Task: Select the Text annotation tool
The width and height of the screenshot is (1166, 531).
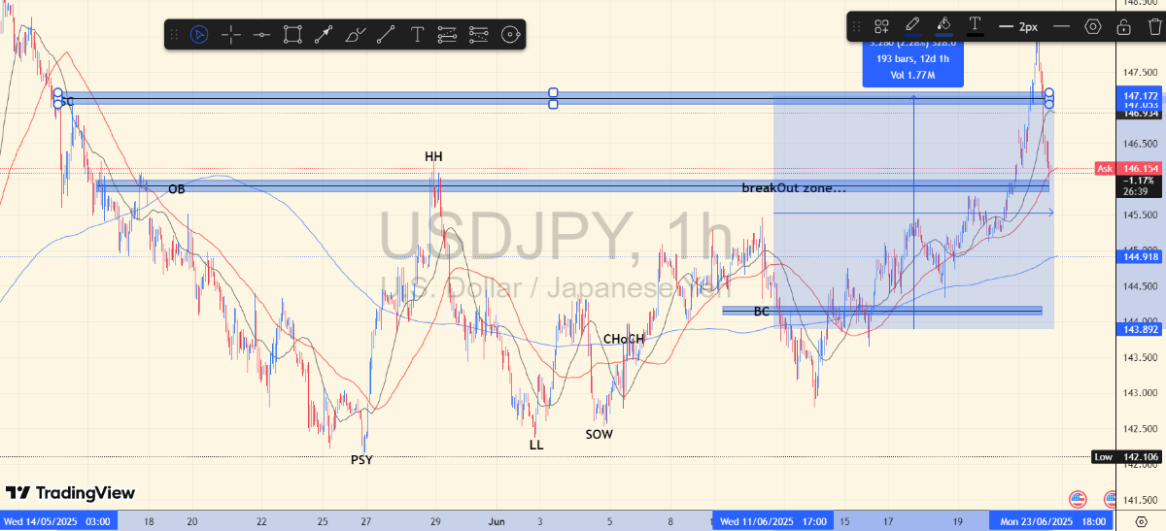Action: [x=417, y=35]
